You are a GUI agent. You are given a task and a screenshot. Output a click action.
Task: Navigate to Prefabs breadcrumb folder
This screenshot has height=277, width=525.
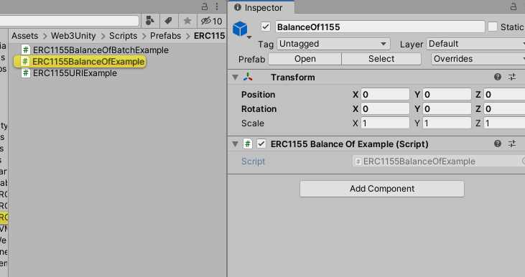[165, 36]
